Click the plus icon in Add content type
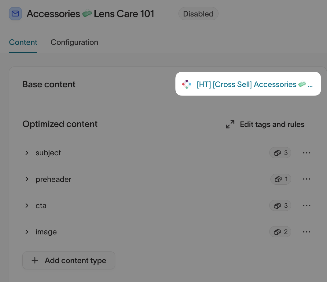This screenshot has width=327, height=282. (35, 261)
